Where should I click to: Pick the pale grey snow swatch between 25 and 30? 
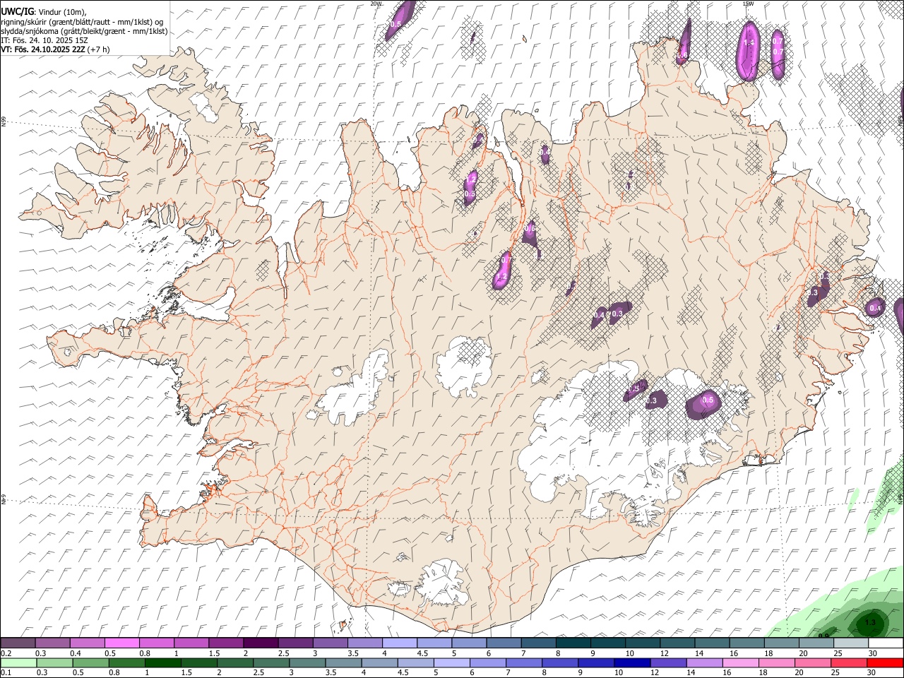(851, 643)
